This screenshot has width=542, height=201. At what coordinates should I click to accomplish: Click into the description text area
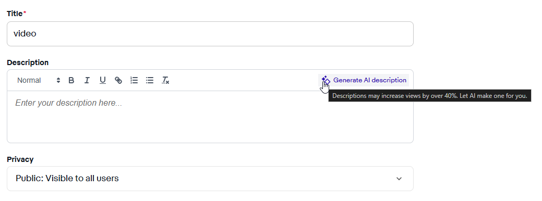(x=210, y=117)
